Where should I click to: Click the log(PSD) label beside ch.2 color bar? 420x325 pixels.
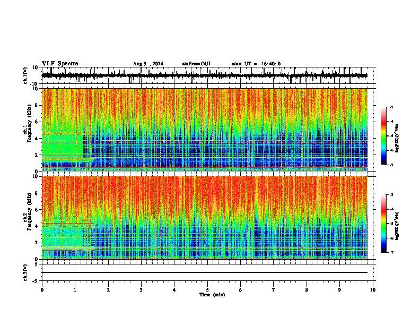[397, 226]
